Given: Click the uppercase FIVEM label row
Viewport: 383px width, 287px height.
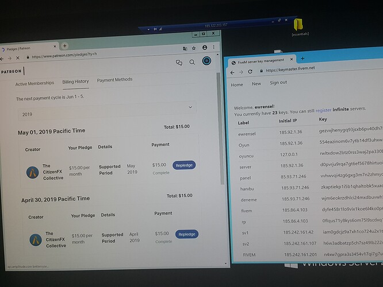Looking at the screenshot, I should 249,255.
